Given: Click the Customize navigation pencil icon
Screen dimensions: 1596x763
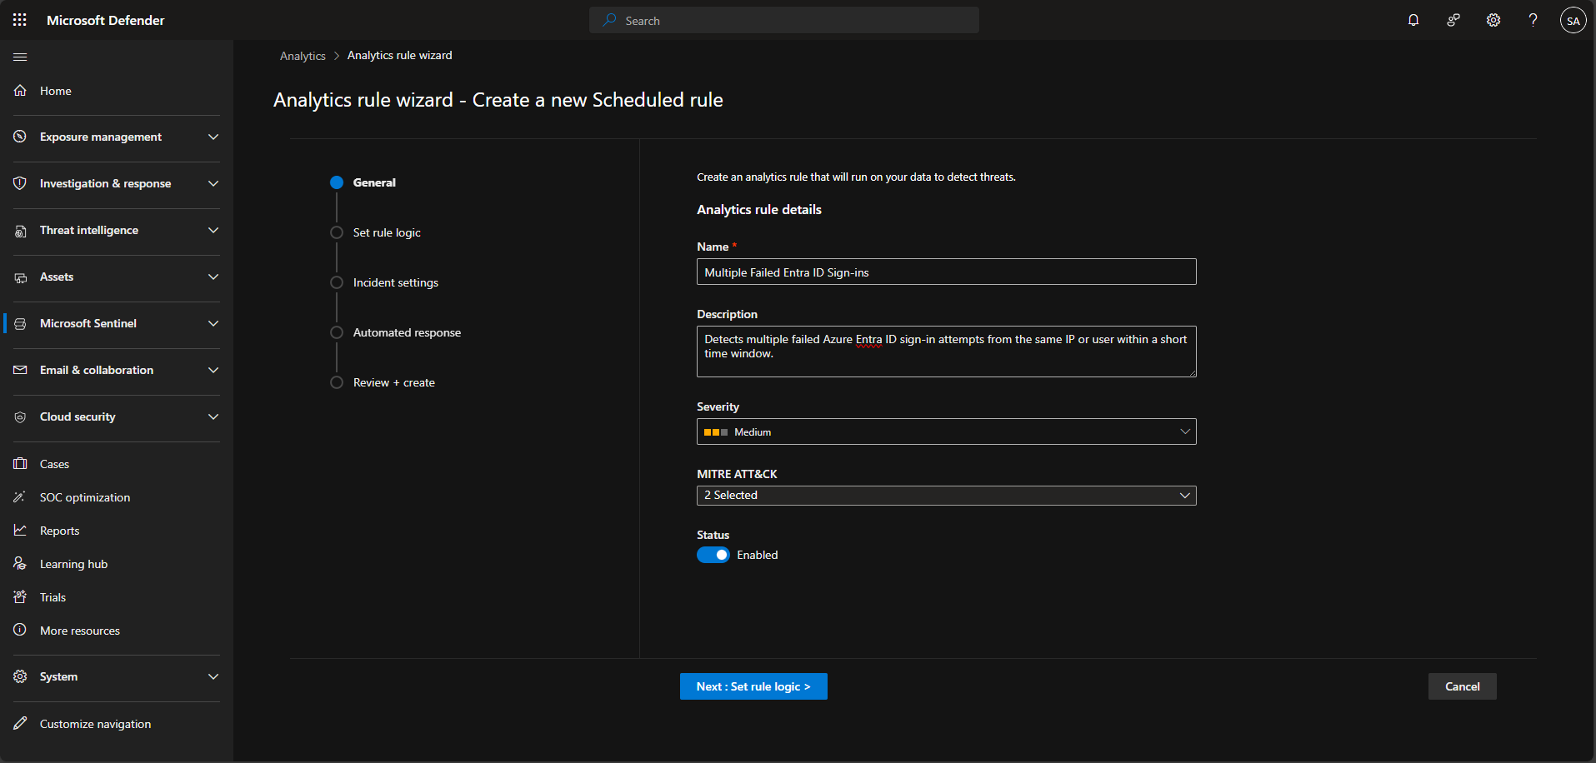Looking at the screenshot, I should point(20,723).
